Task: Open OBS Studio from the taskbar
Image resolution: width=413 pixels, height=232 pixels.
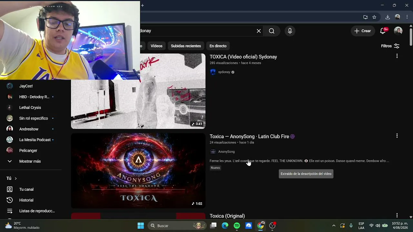Action: (272, 226)
